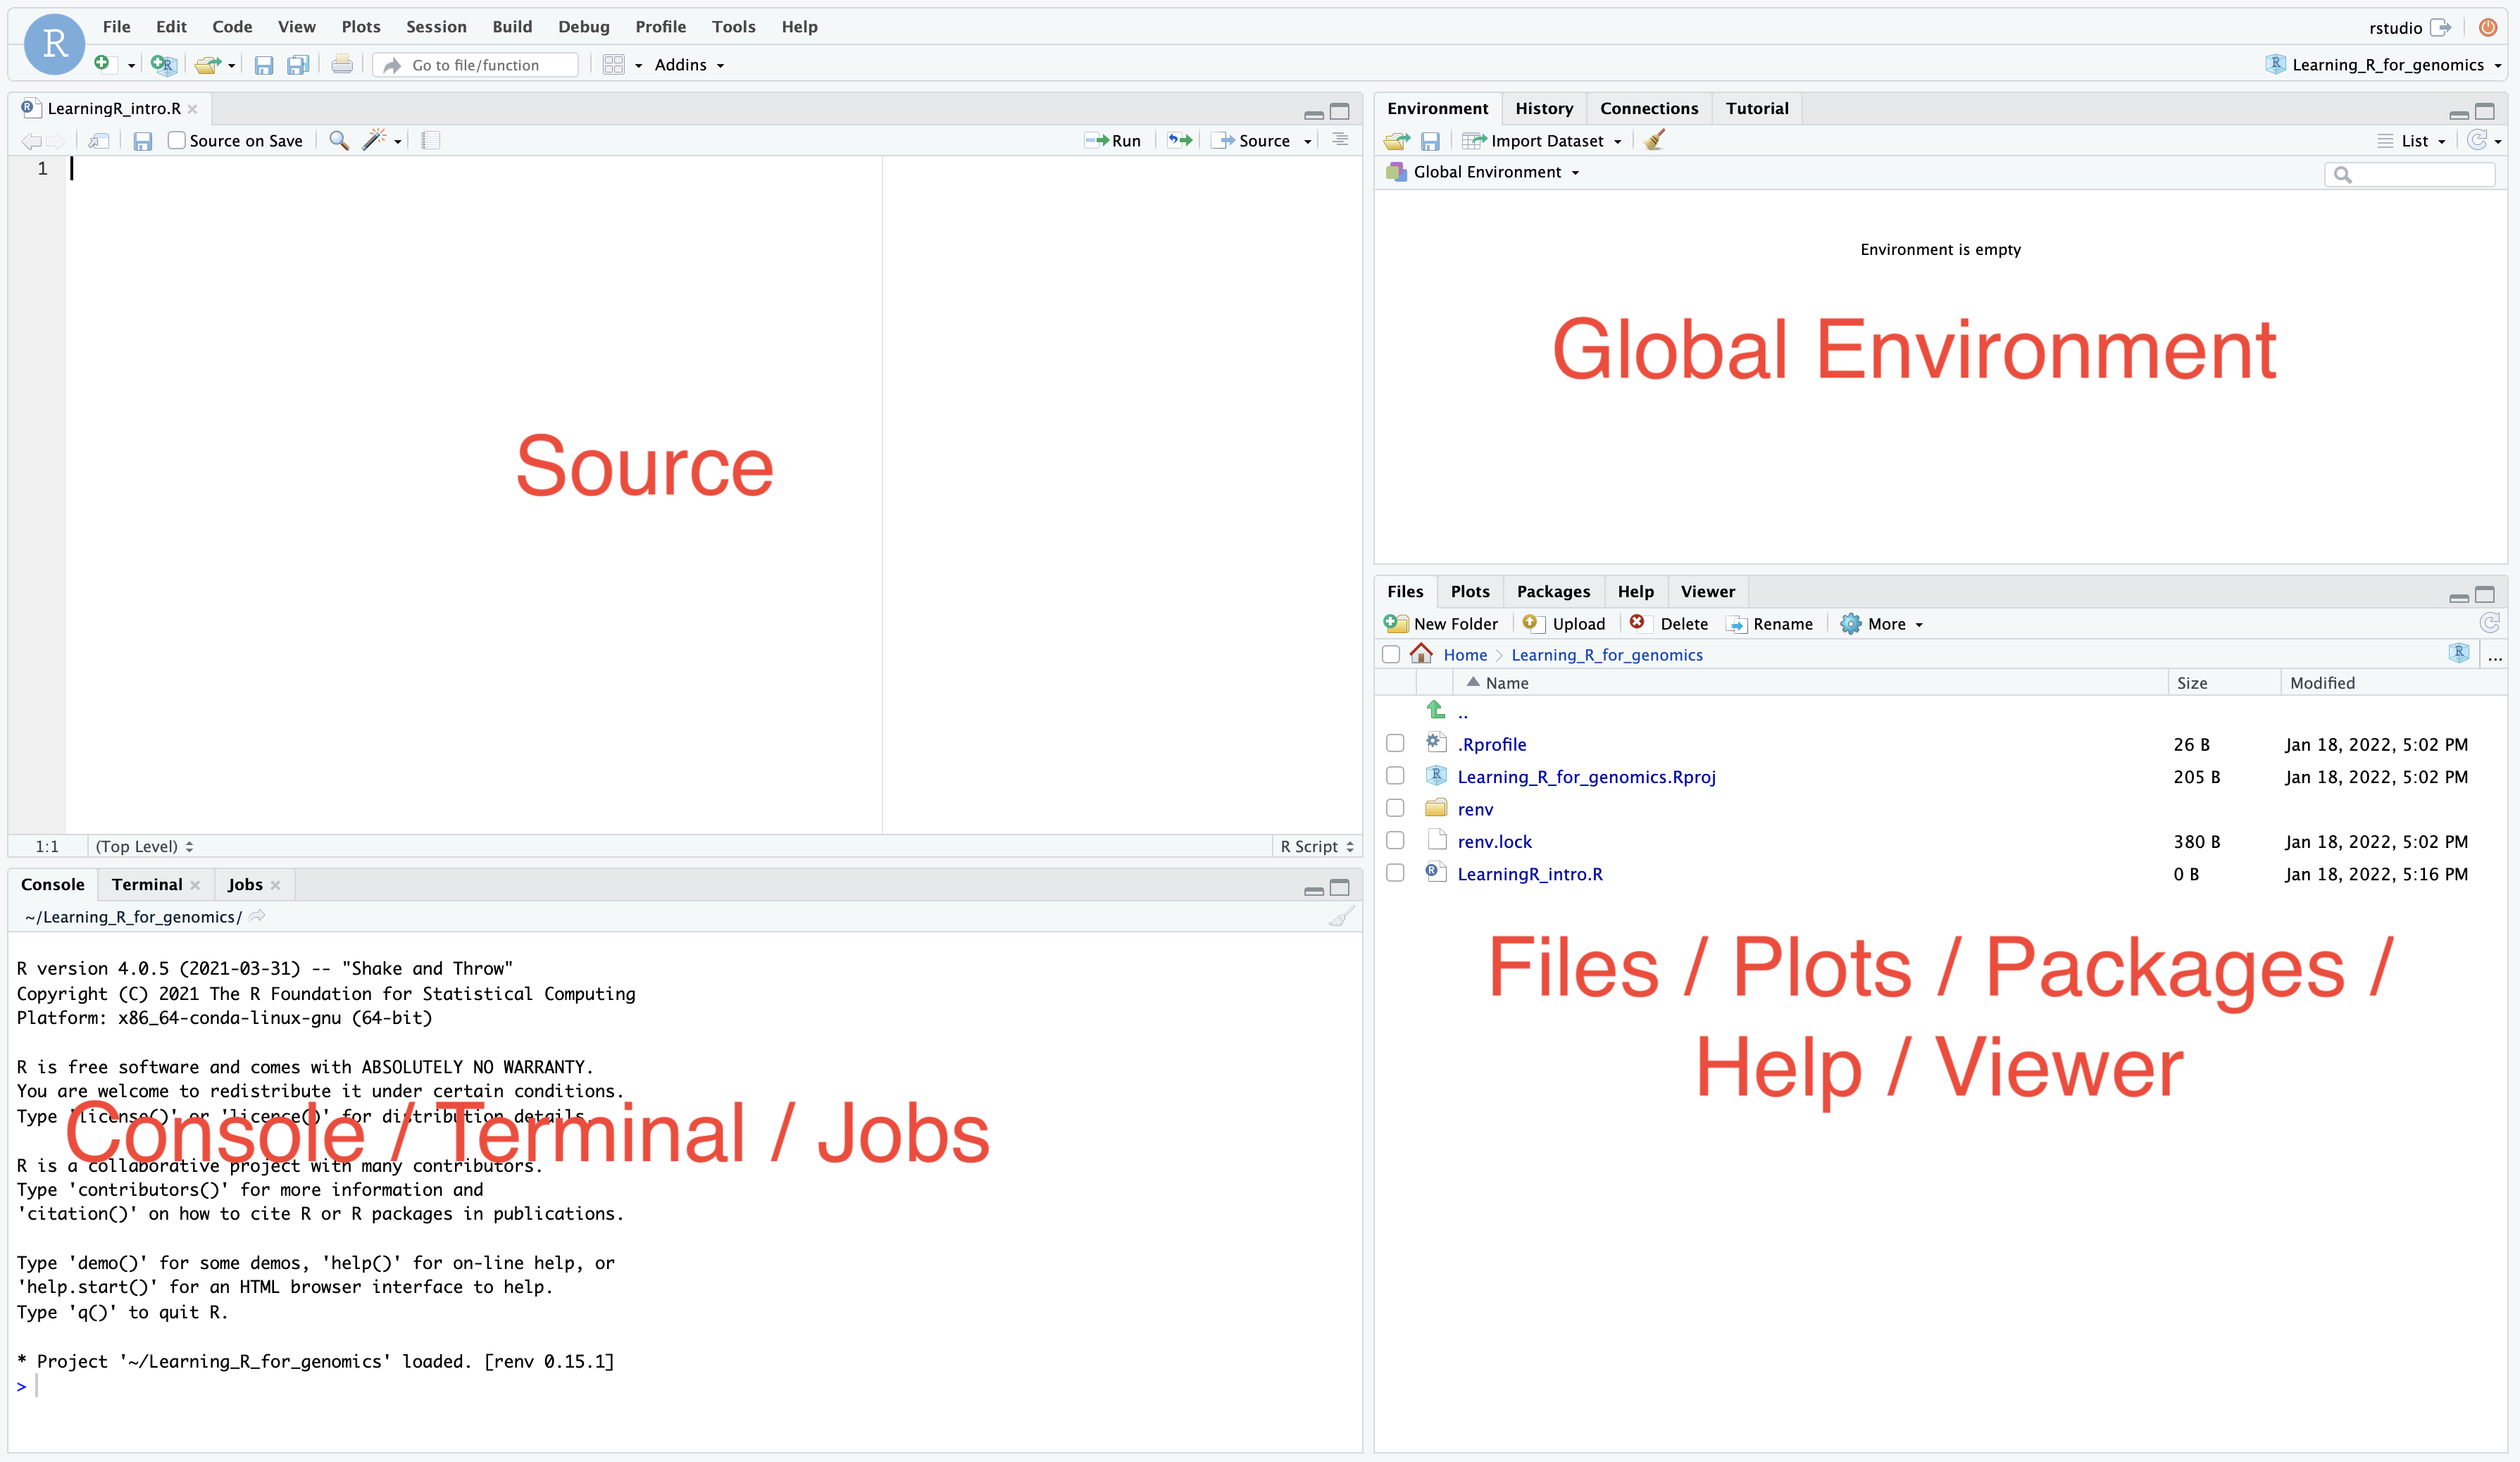
Task: Open the Session menu
Action: [x=436, y=27]
